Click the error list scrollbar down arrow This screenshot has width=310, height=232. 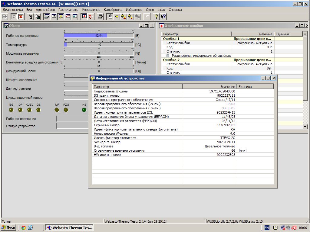[x=305, y=127]
